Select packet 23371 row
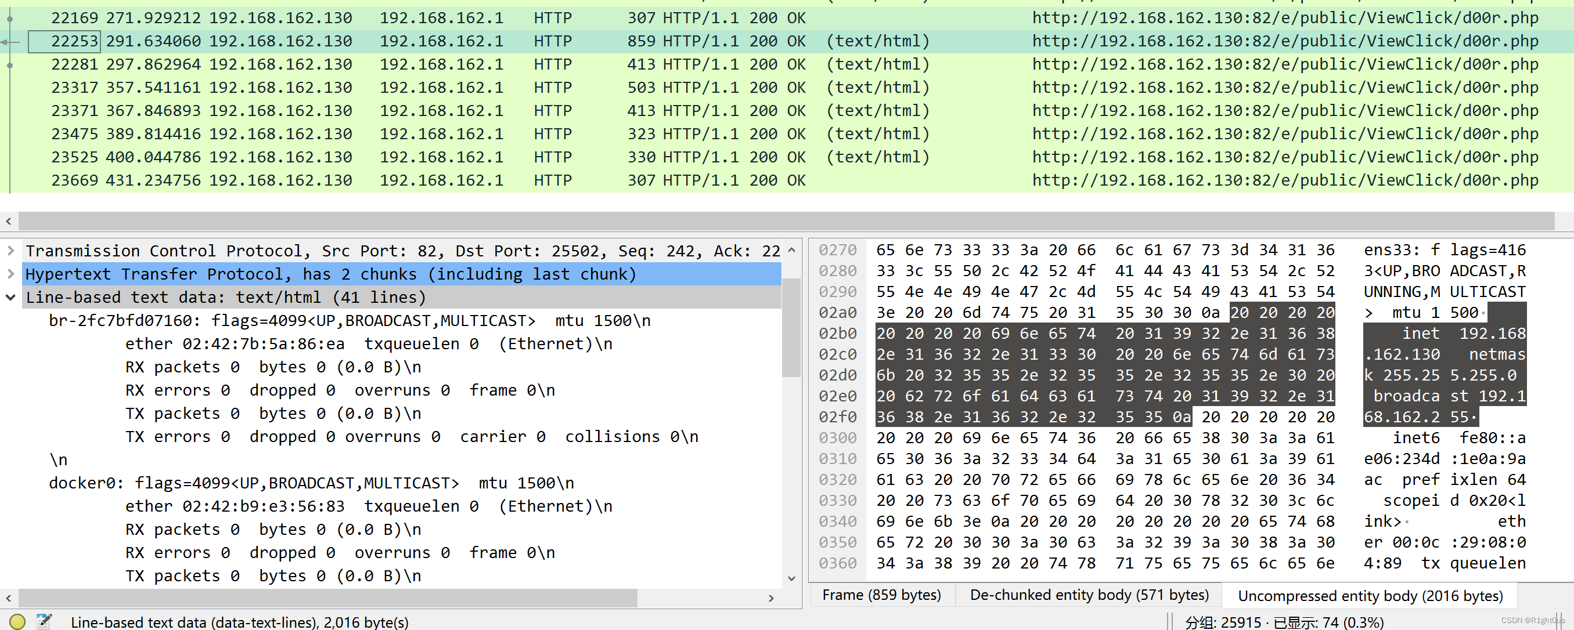This screenshot has height=630, width=1574. coord(787,110)
